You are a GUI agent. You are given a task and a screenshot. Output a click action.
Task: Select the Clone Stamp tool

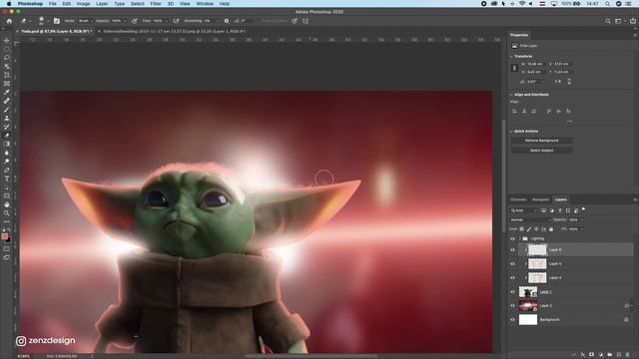click(x=7, y=118)
